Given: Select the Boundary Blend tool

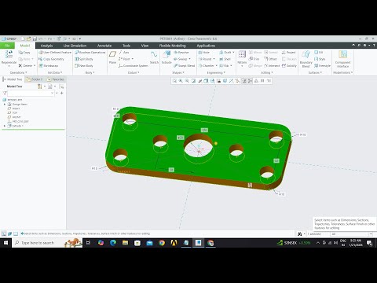Looking at the screenshot, I should pos(306,59).
